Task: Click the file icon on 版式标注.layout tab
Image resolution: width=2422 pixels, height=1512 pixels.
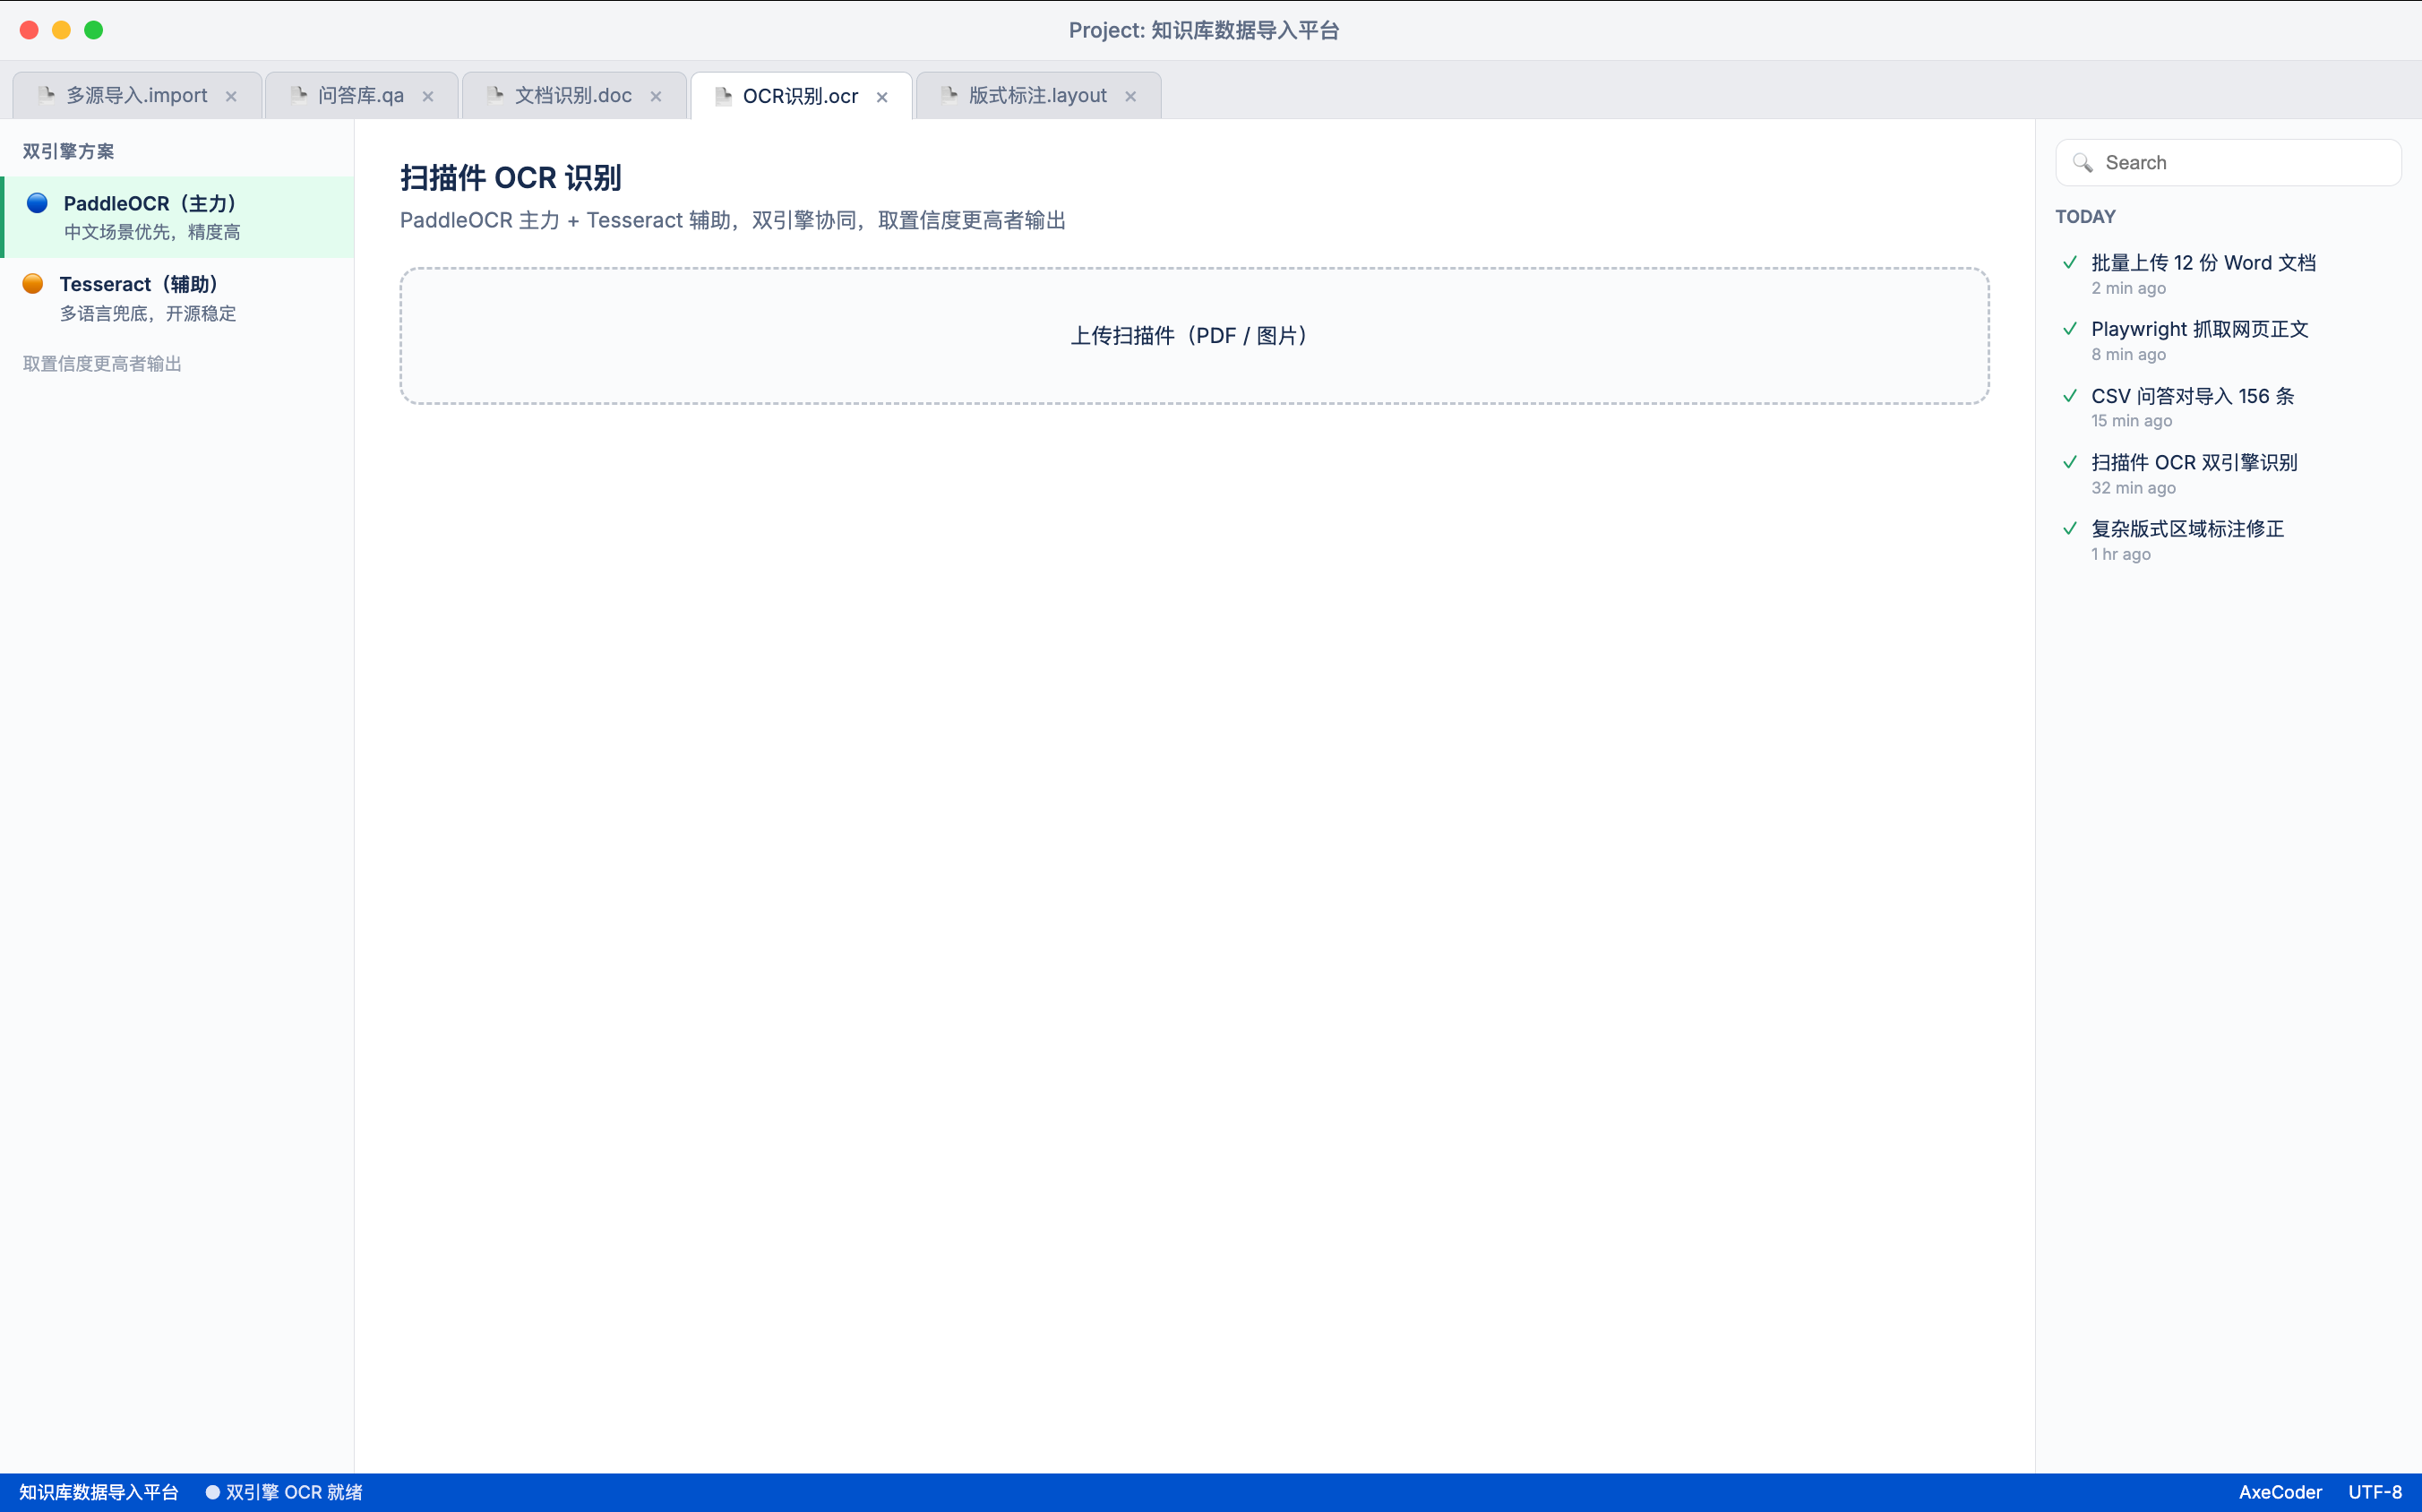Action: [949, 95]
